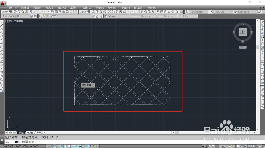Screen dimensions: 265x148
Task: Select the Hatch tool
Action: 2,72
